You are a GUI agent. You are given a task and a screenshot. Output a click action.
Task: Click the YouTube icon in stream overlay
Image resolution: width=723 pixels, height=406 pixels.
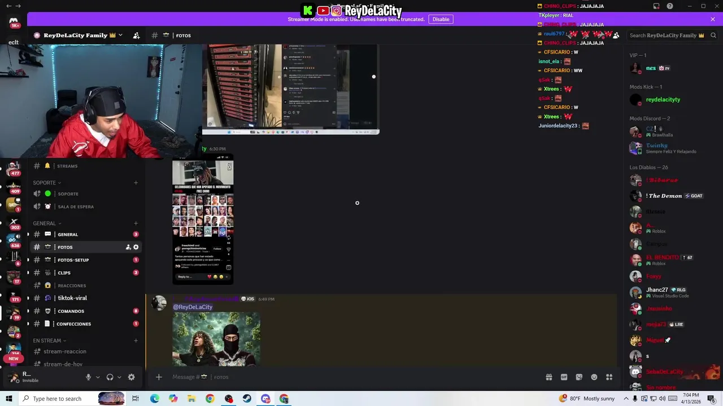[323, 10]
